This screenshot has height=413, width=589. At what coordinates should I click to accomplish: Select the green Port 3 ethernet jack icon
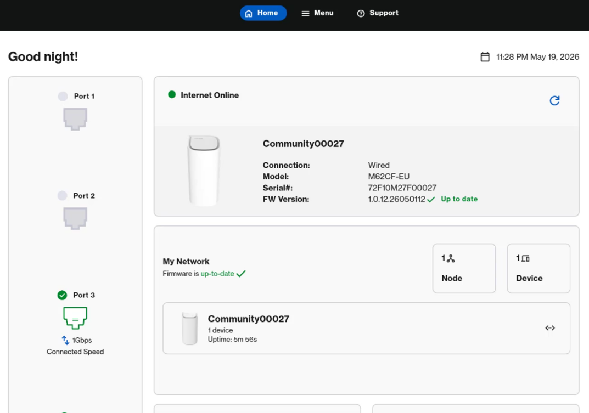pos(75,318)
